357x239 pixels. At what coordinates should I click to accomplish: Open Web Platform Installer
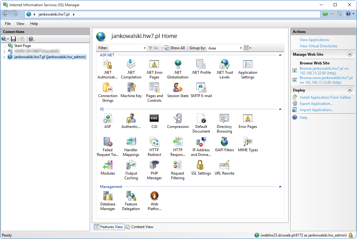tap(155, 201)
